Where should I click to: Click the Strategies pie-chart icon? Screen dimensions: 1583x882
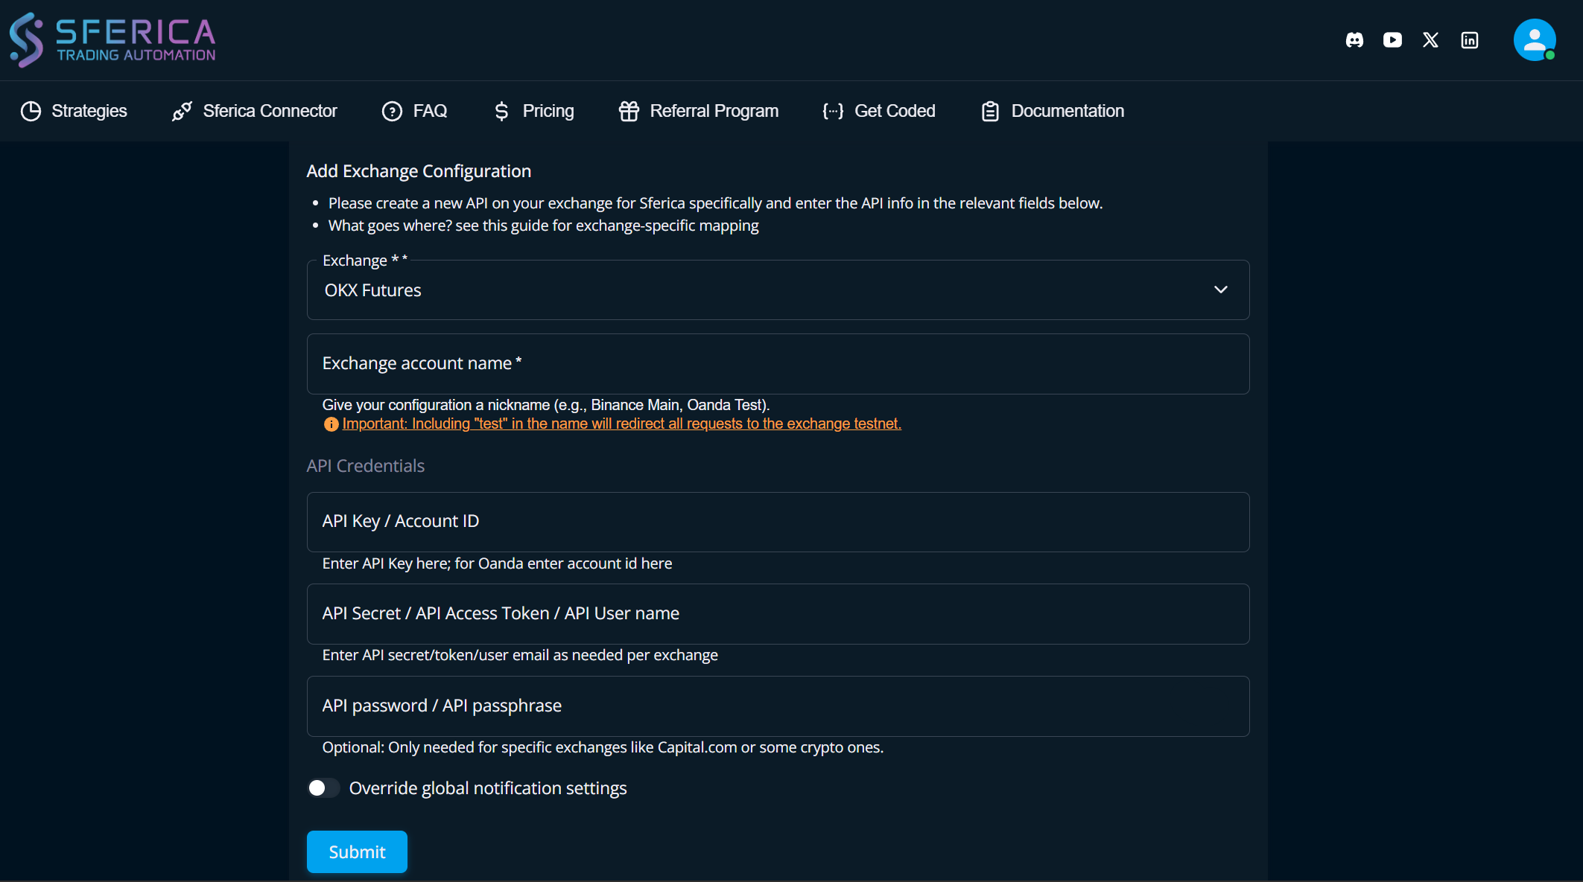click(31, 111)
